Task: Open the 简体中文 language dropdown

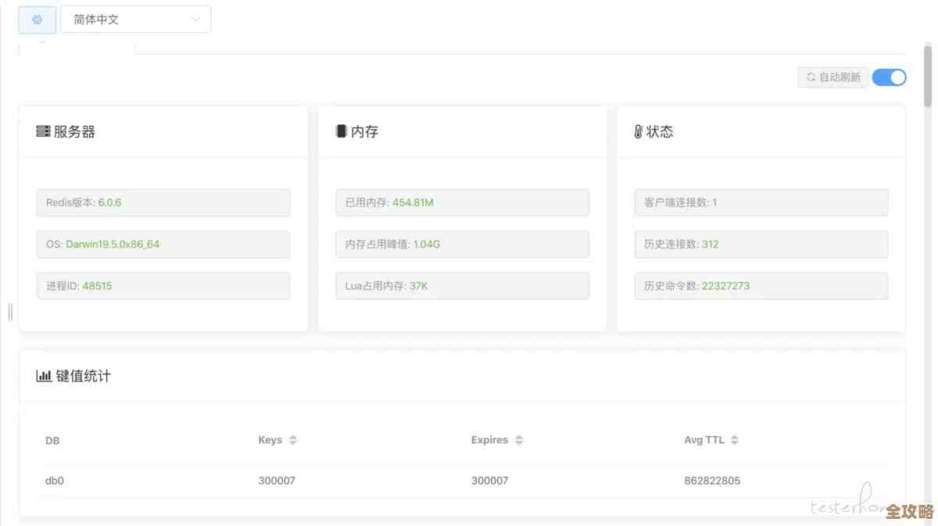Action: tap(135, 20)
